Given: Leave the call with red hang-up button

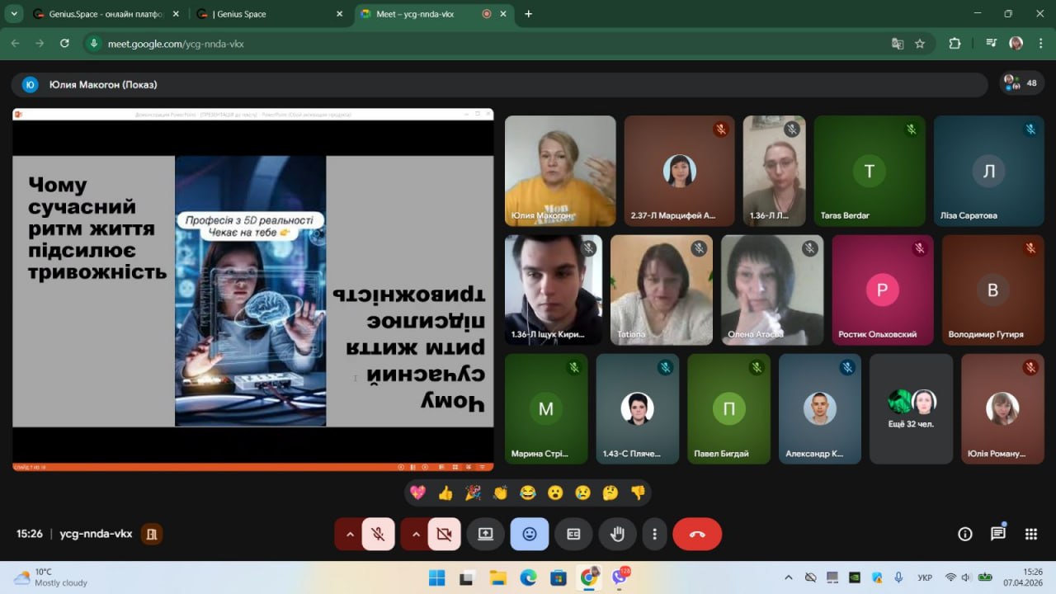Looking at the screenshot, I should 697,535.
